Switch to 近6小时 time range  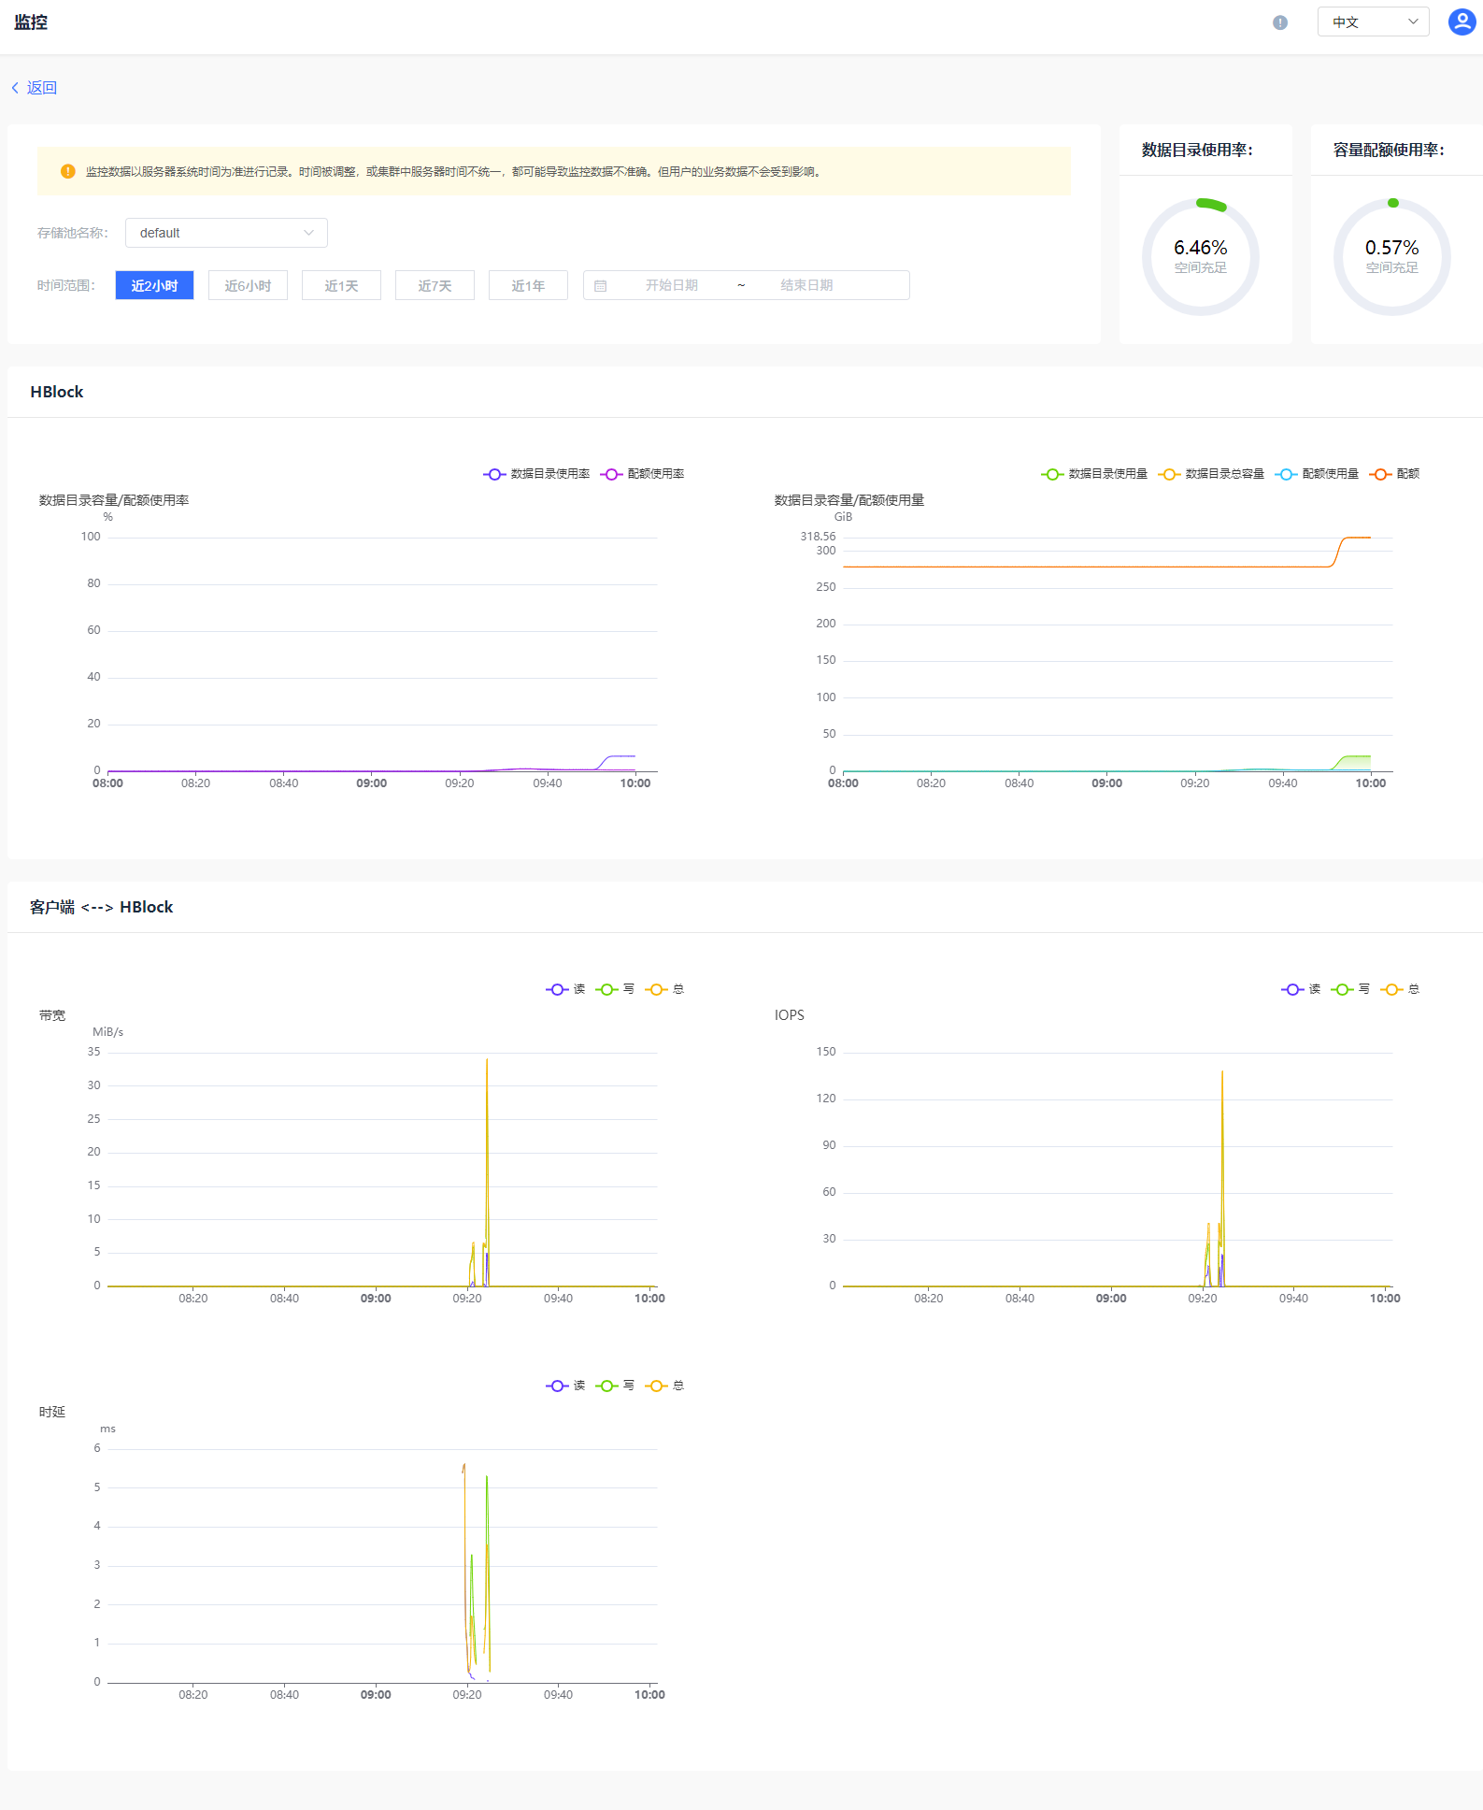[248, 285]
